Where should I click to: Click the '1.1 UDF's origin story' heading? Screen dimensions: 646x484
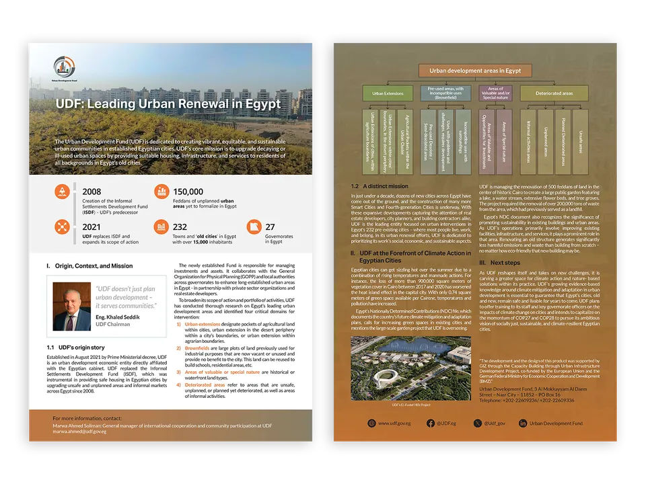[75, 348]
